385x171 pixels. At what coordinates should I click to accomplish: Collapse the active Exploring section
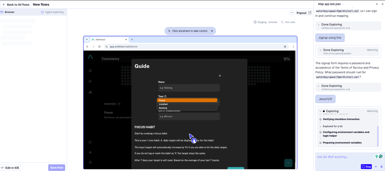[320, 111]
